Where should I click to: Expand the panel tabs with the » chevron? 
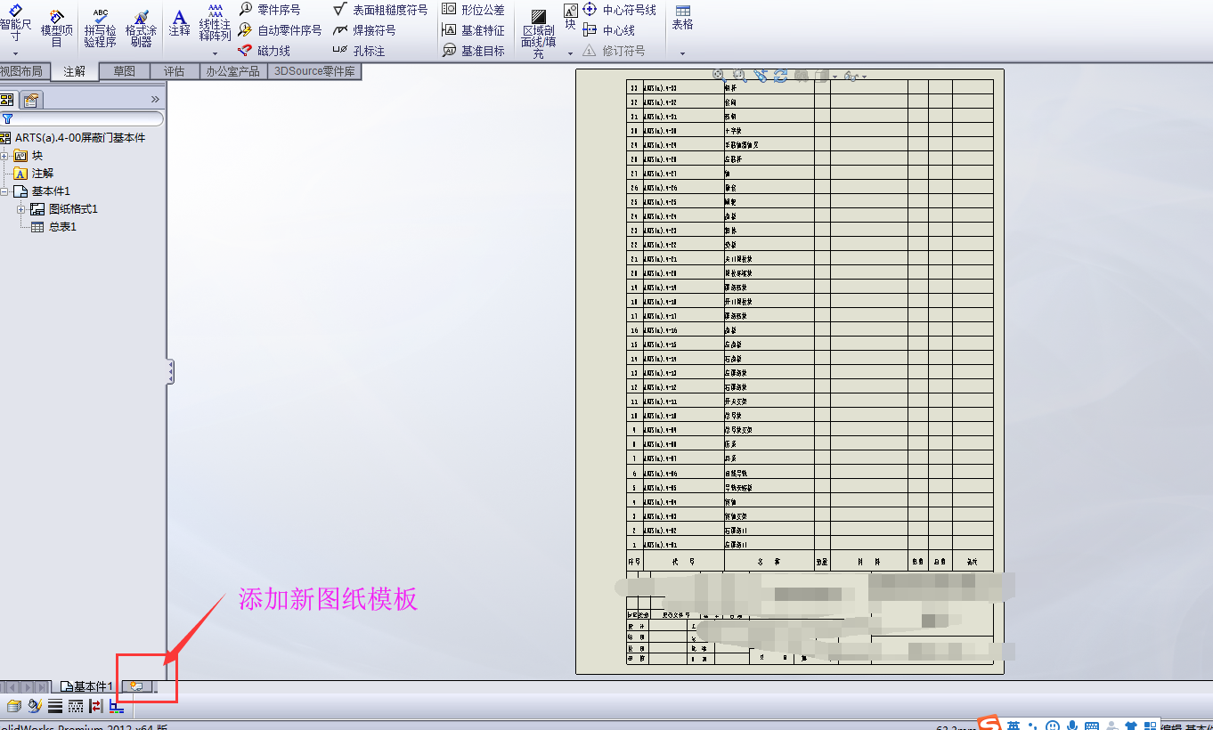(x=155, y=100)
